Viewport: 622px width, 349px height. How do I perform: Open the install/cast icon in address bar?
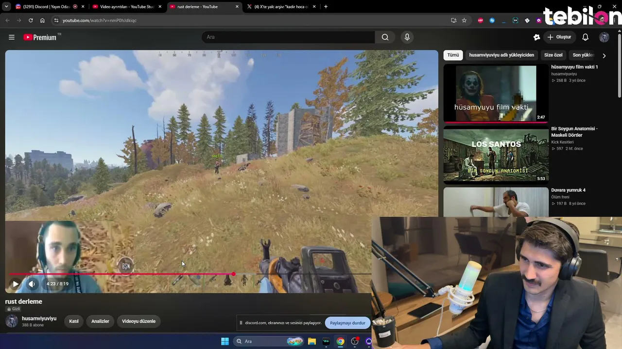[453, 20]
